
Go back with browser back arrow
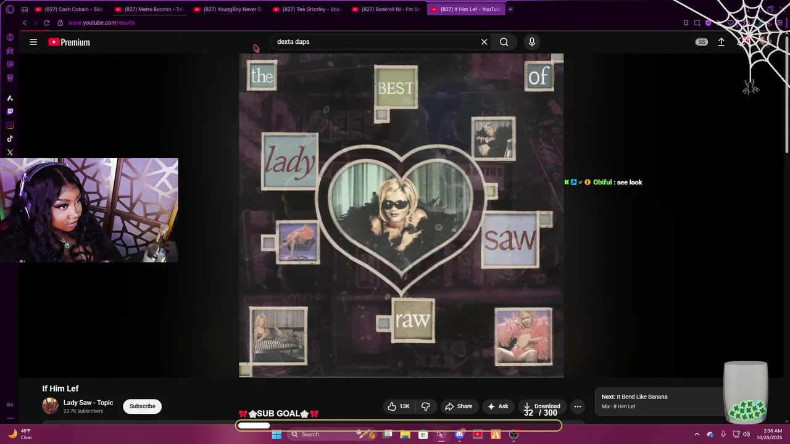(x=25, y=23)
